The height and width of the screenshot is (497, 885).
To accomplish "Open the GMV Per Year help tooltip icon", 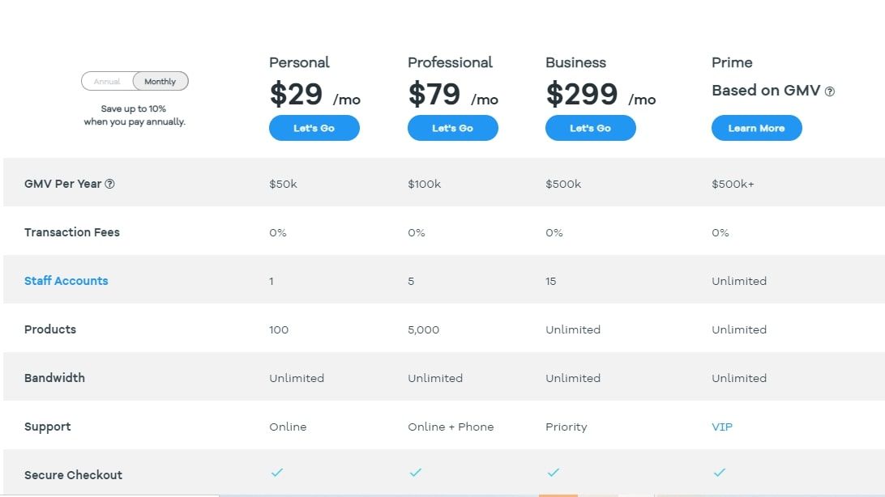I will 110,184.
